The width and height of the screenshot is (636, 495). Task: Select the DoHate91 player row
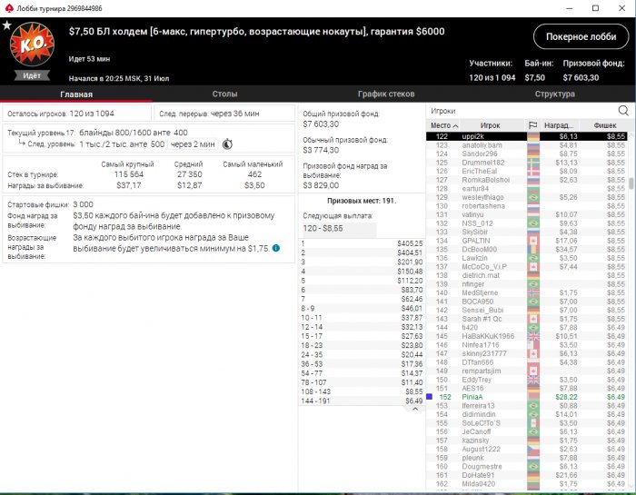coord(526,475)
